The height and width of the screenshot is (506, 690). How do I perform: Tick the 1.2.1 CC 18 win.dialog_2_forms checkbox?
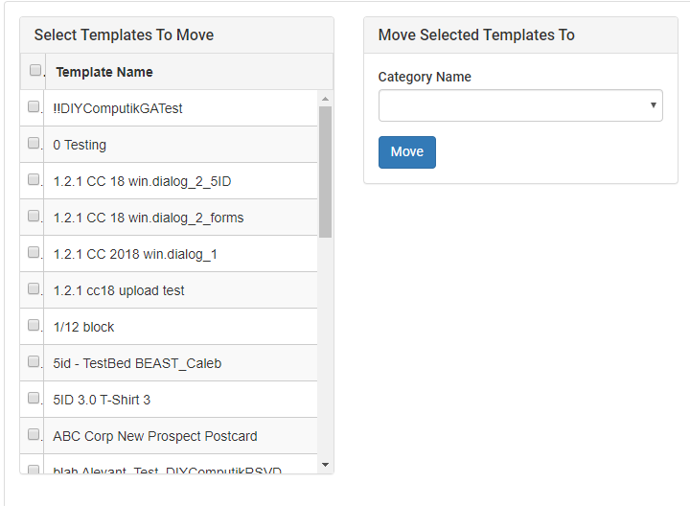pos(34,216)
